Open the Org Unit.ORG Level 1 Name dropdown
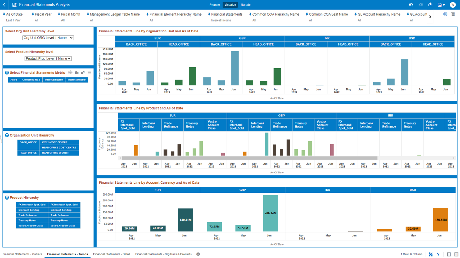This screenshot has height=258, width=460. (48, 38)
